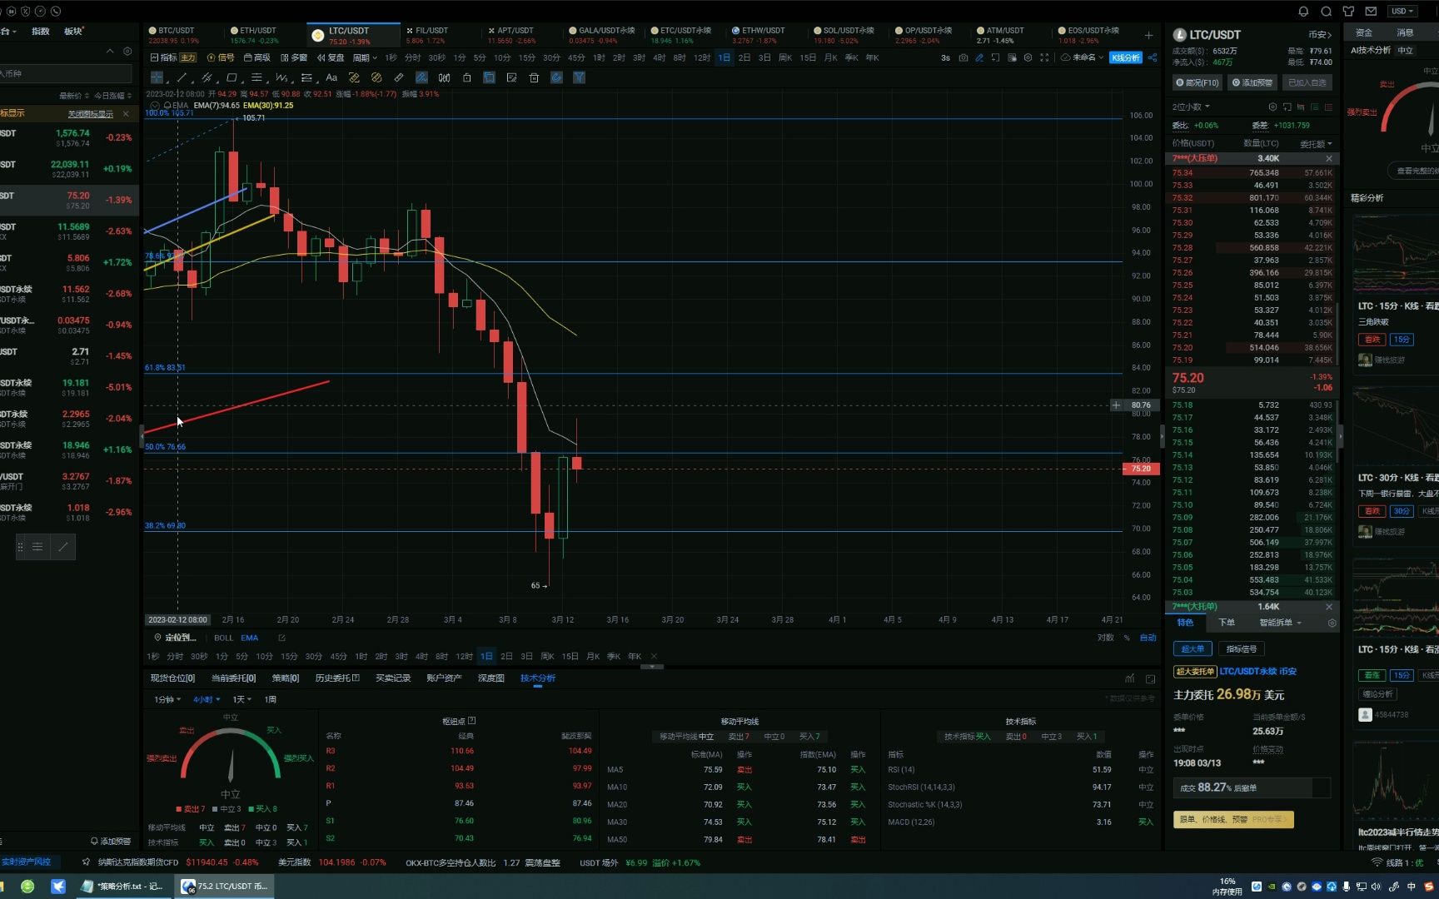Delete drawings with the trash icon
Viewport: 1439px width, 899px height.
(x=534, y=77)
